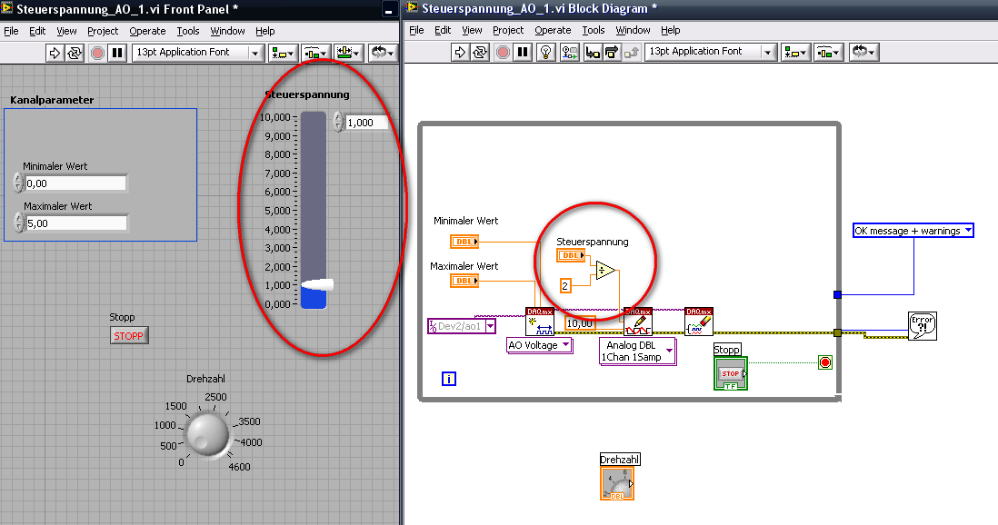998x525 pixels.
Task: Click the loop condition stop terminal
Action: pos(824,362)
